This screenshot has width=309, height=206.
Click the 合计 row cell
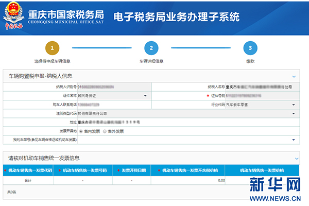(28, 180)
